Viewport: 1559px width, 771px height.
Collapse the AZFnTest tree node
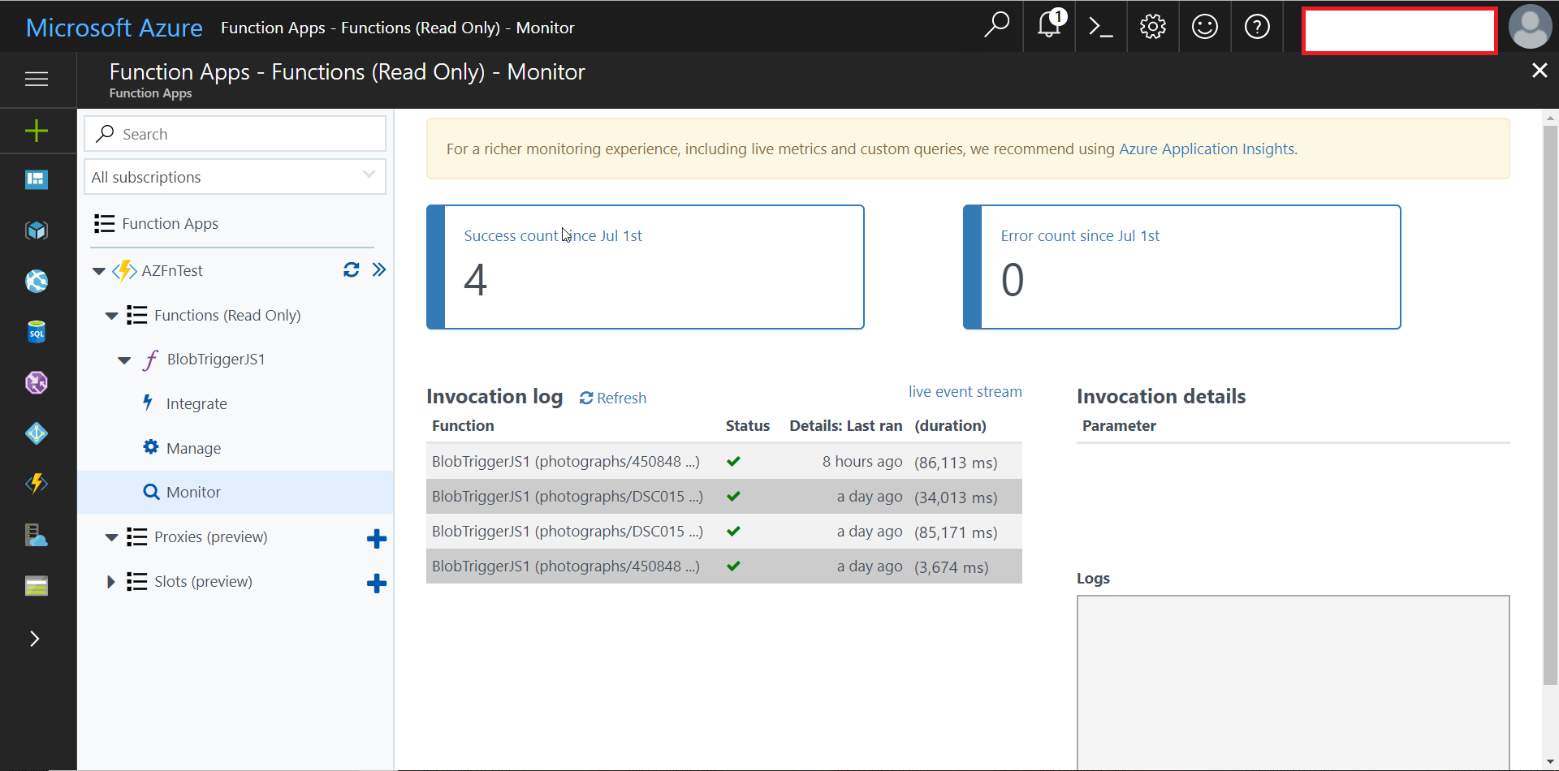[98, 271]
